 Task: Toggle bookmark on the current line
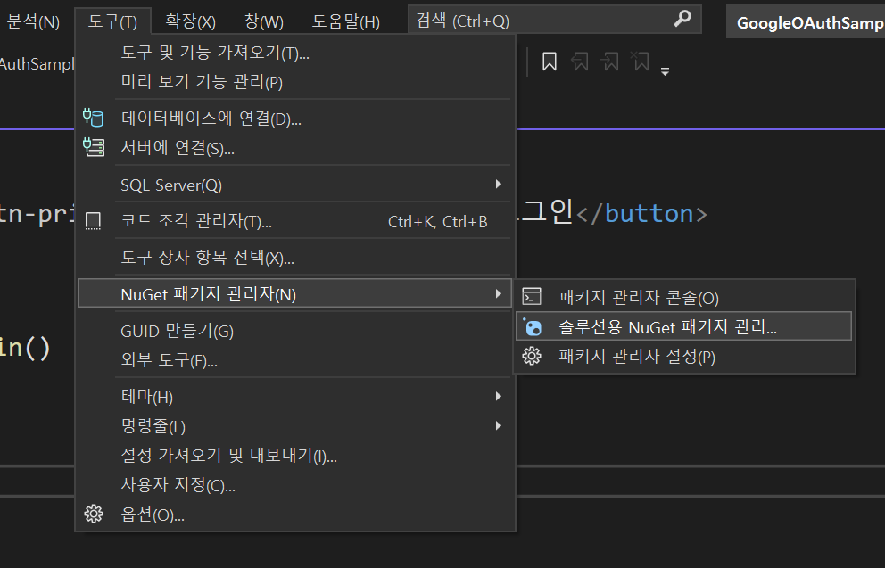click(550, 62)
